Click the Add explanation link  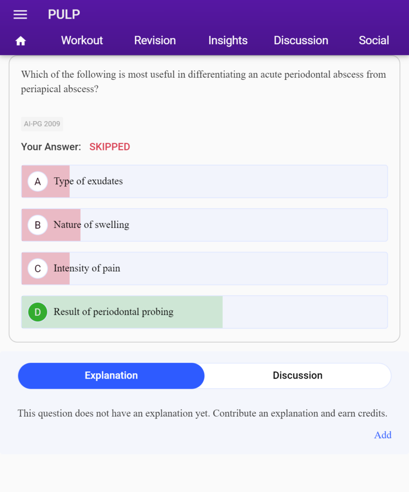pyautogui.click(x=383, y=435)
